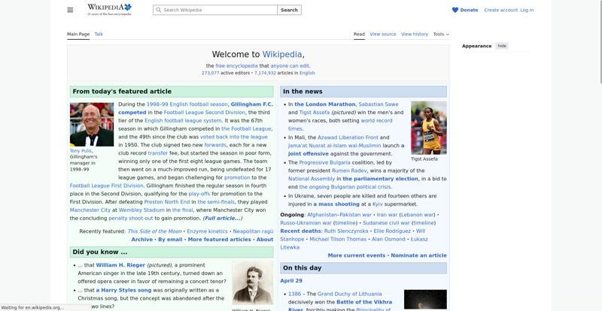Click the More current events link
The width and height of the screenshot is (602, 311).
tap(356, 255)
